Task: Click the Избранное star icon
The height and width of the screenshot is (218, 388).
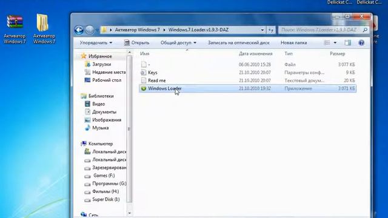Action: 84,56
